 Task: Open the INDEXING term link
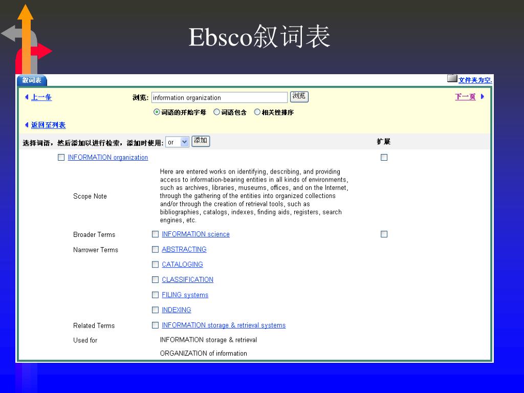coord(176,310)
